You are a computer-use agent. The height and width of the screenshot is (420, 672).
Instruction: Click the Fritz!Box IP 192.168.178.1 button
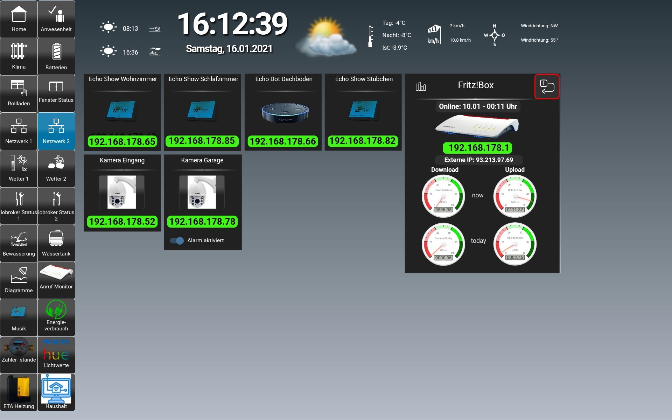[478, 148]
